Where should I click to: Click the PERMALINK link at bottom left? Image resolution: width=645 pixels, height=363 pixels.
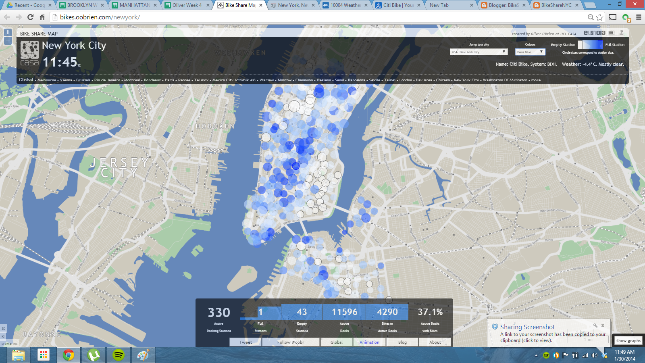click(x=10, y=344)
